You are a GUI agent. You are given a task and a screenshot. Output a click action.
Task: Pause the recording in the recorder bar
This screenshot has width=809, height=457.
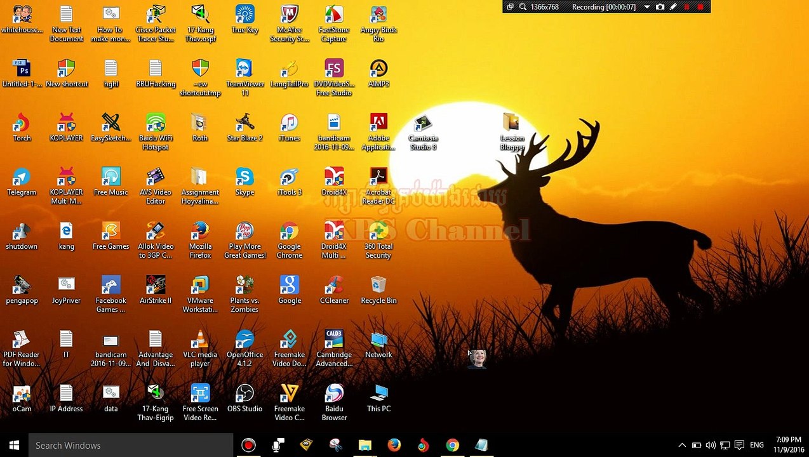tap(686, 7)
